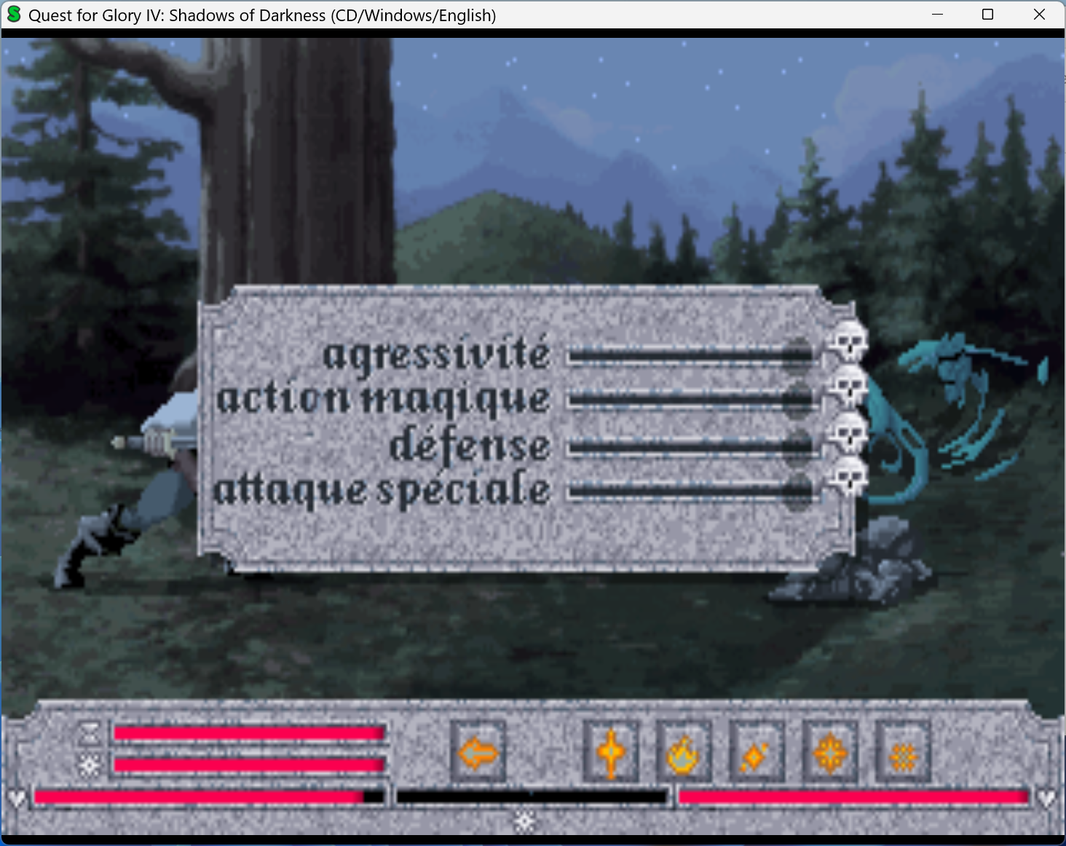The width and height of the screenshot is (1066, 846).
Task: Click the défense slider skull handle
Action: pyautogui.click(x=848, y=432)
